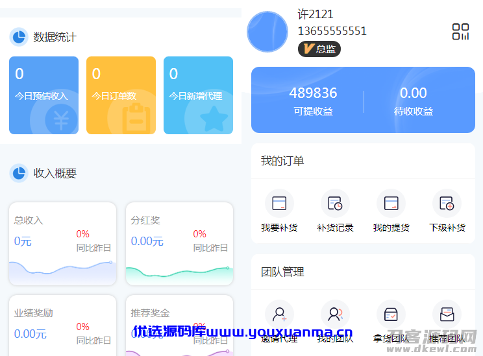
Task: View 待收收益 0.00 amount
Action: point(414,93)
